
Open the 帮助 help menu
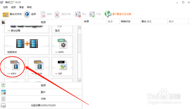pyautogui.click(x=29, y=7)
